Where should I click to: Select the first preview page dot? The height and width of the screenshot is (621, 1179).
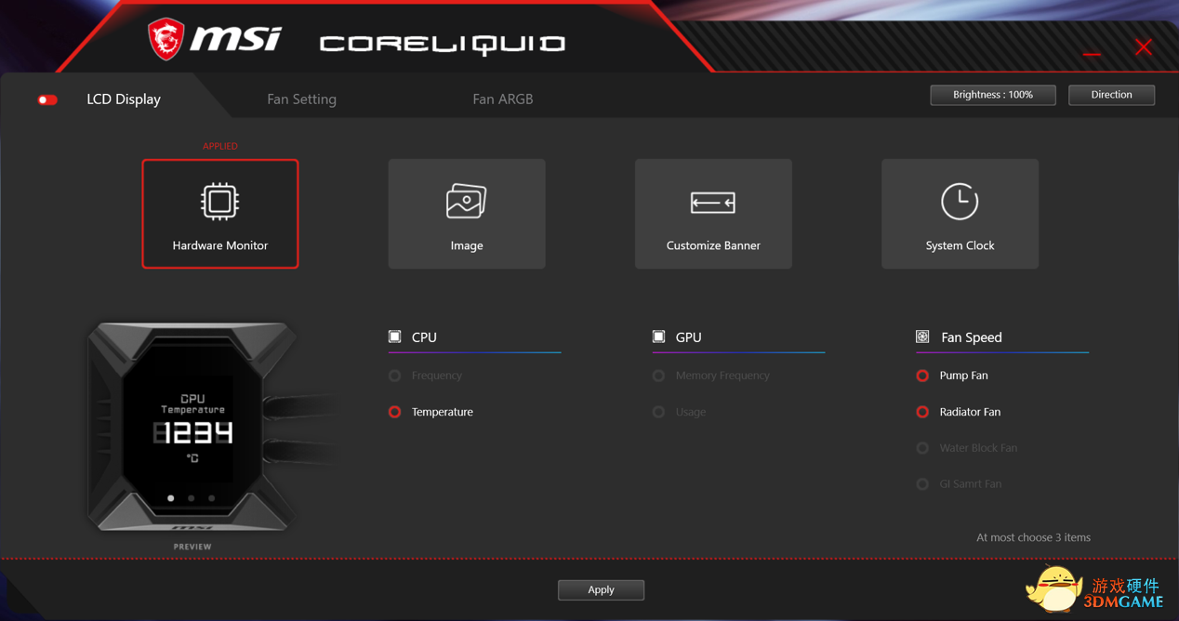[x=171, y=498]
